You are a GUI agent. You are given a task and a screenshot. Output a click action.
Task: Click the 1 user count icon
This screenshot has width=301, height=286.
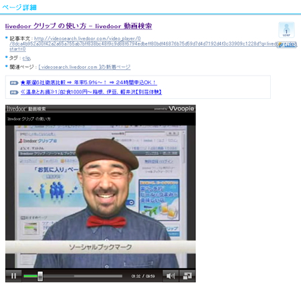[286, 30]
